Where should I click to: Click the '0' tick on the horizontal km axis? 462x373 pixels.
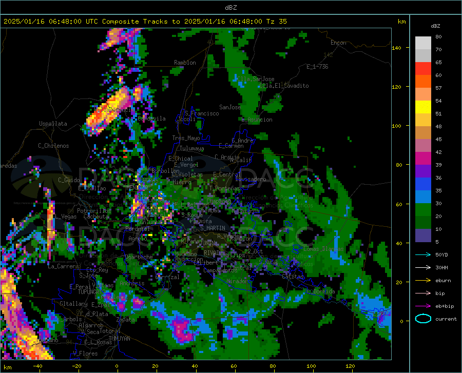(117, 366)
